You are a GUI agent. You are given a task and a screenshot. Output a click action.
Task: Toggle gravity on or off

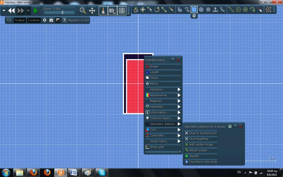103,11
